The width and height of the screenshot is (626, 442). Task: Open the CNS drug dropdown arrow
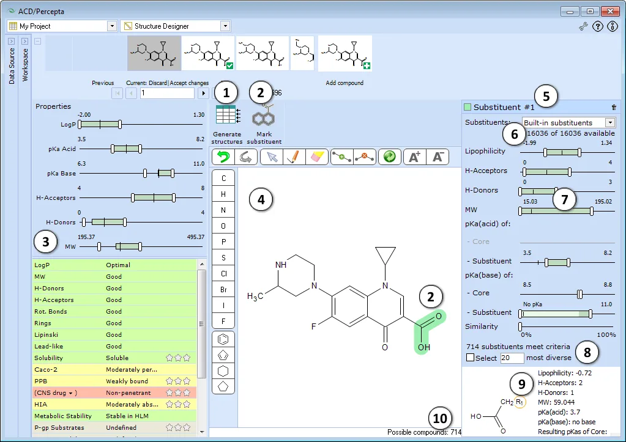click(x=70, y=393)
